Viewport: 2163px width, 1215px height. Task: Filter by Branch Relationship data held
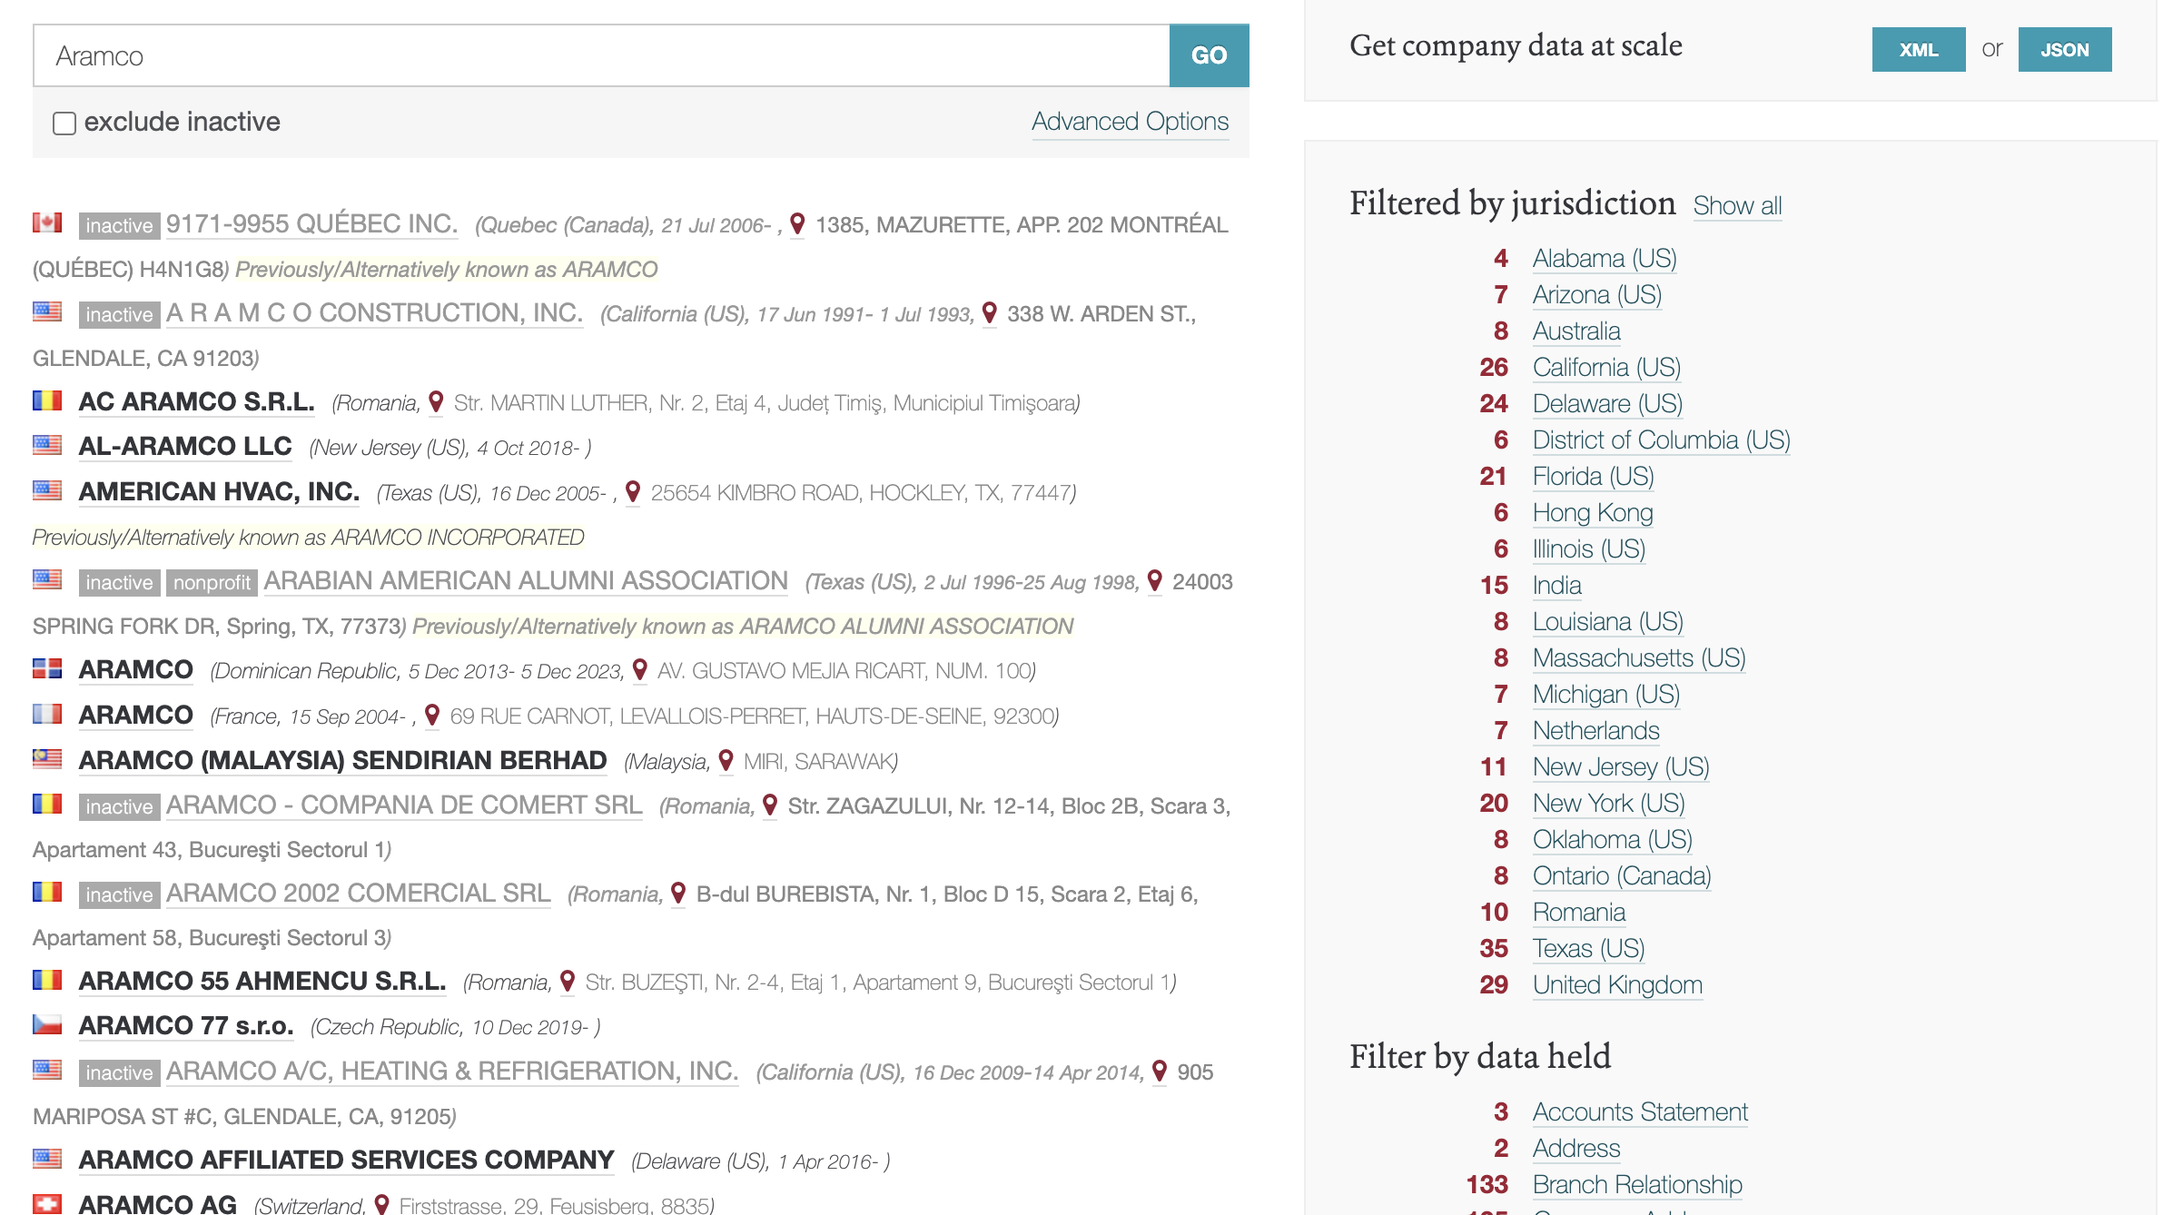pyautogui.click(x=1636, y=1184)
